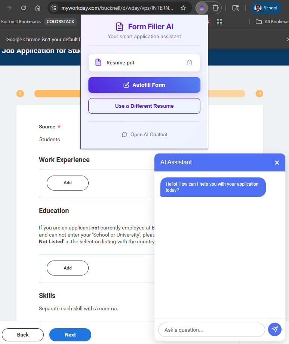Send the chat message with paper-plane icon
The height and width of the screenshot is (344, 289).
coord(275,329)
